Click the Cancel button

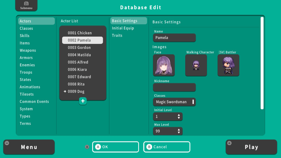coord(167,147)
